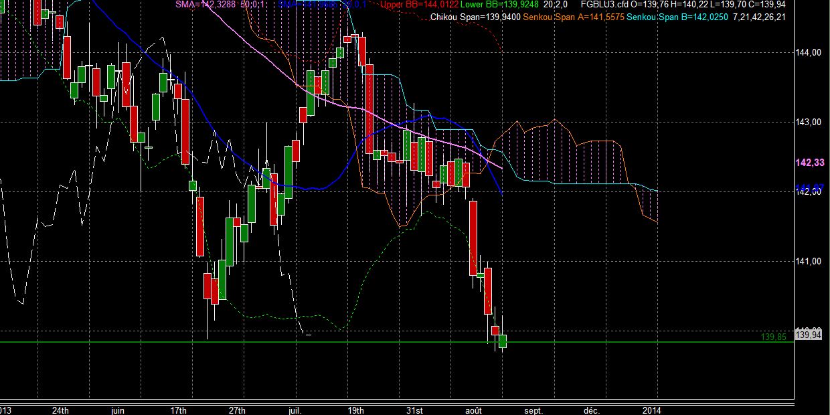Click the 27th date label on time axis

pos(237,410)
